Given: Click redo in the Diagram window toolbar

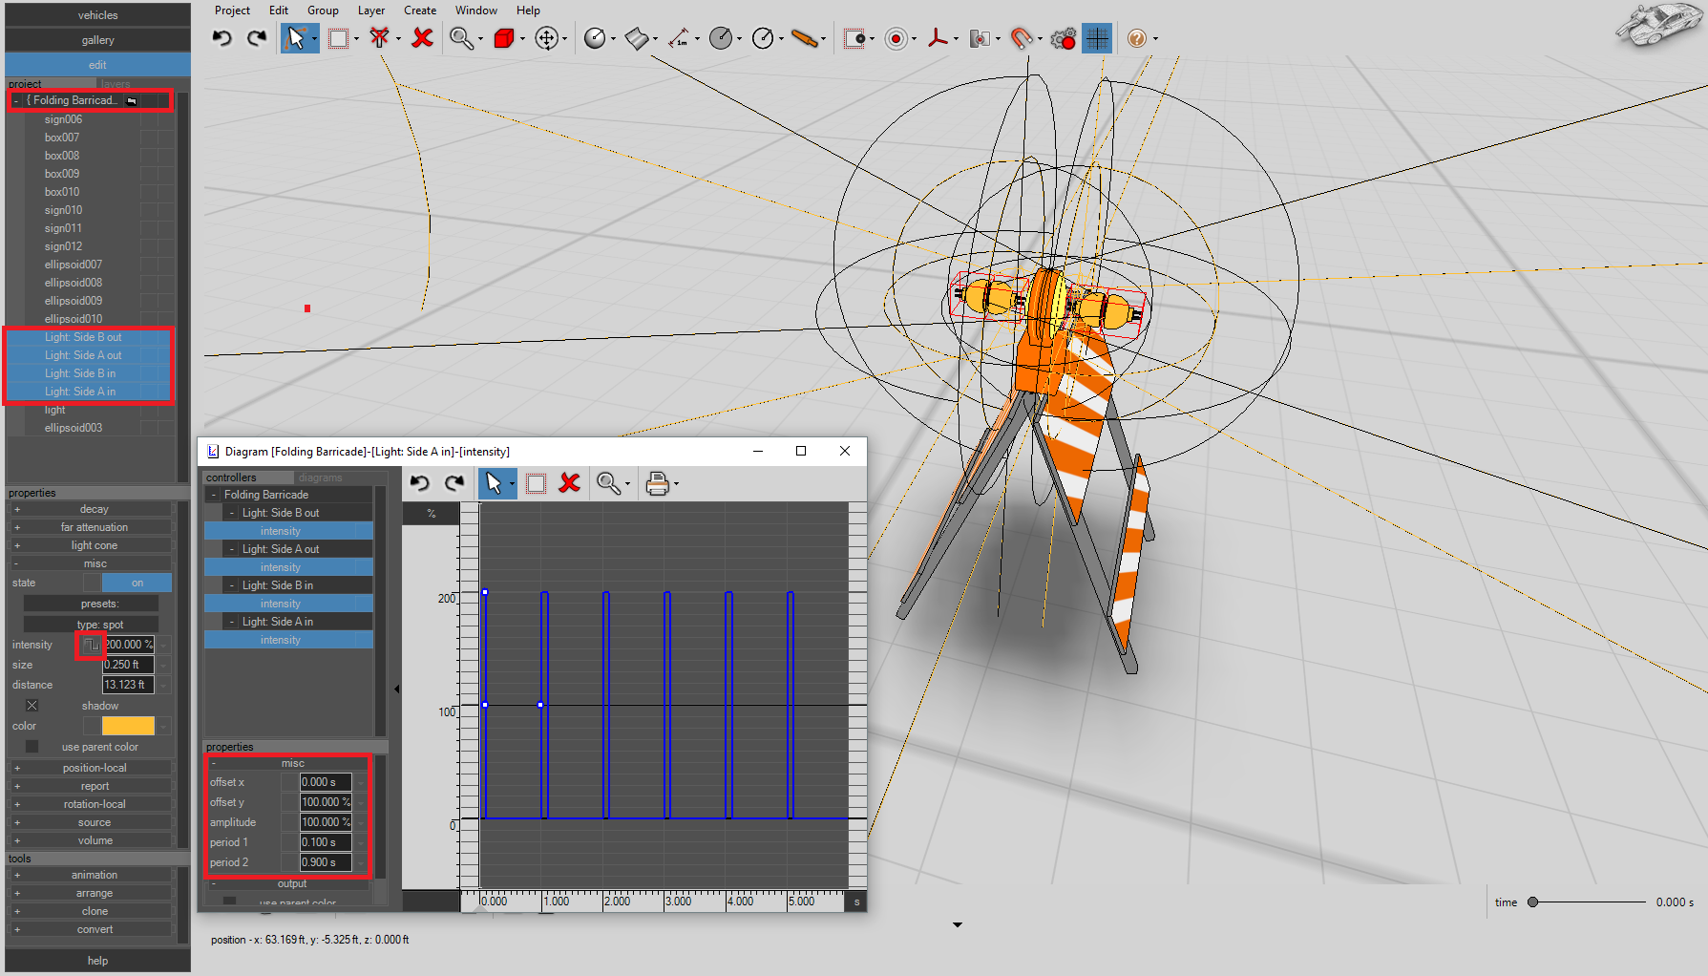Looking at the screenshot, I should (454, 483).
